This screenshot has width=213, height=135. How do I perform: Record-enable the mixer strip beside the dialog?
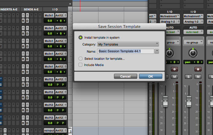175,69
